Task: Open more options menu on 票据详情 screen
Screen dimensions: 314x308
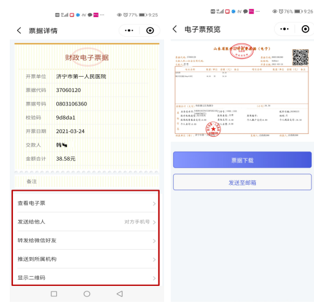Action: coord(129,31)
